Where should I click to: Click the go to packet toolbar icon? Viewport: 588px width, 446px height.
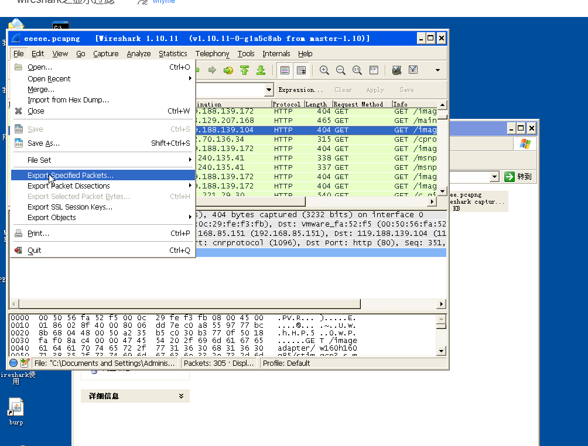(228, 70)
